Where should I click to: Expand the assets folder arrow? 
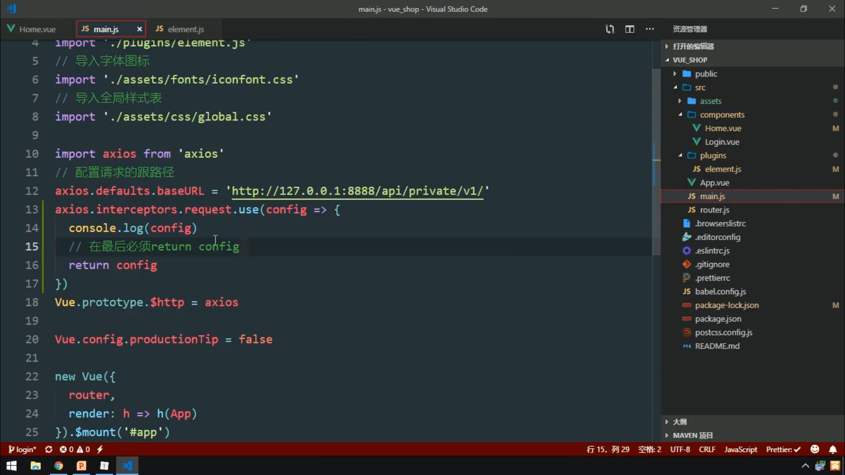click(680, 101)
